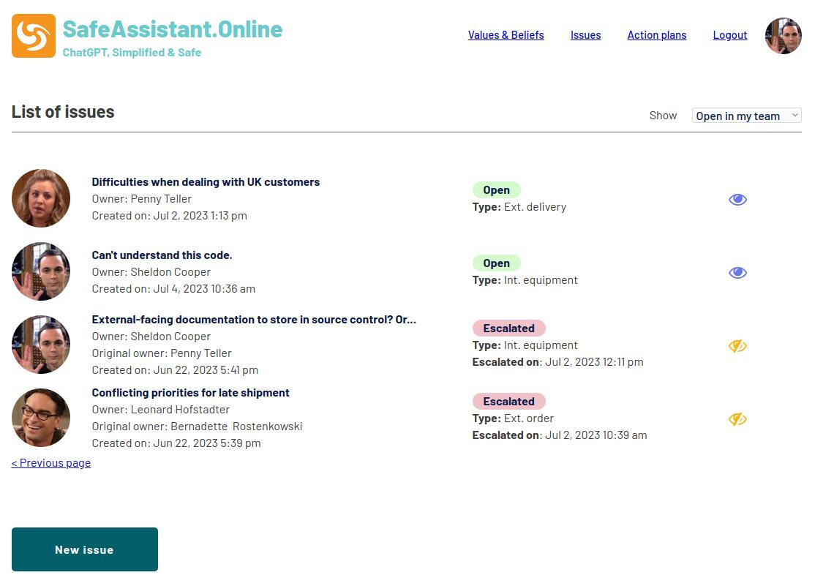Image resolution: width=815 pixels, height=586 pixels.
Task: Open the Issues menu link
Action: tap(585, 35)
